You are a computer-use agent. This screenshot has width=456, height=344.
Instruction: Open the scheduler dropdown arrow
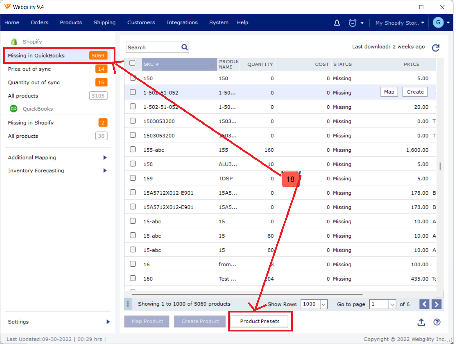click(x=362, y=23)
